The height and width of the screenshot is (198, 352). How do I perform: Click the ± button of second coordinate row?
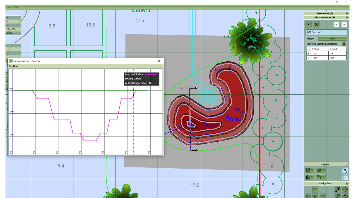[x=309, y=58]
